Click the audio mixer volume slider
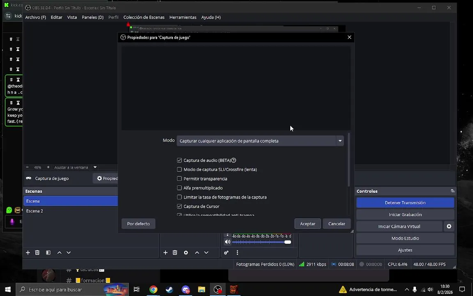Viewport: 473px width, 296px height. [261, 242]
